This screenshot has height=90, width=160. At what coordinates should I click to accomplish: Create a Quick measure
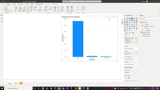click(x=72, y=9)
